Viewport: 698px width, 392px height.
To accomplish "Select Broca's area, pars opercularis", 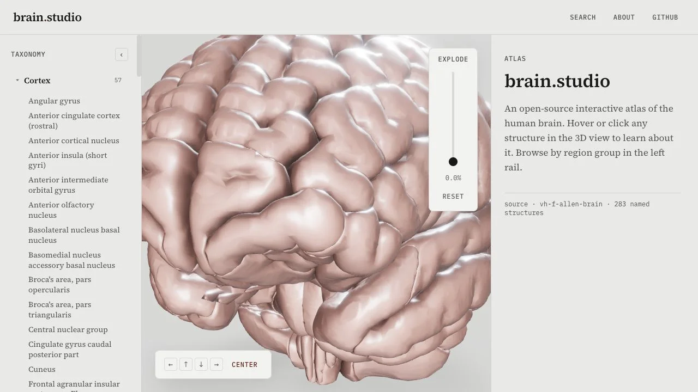I will pyautogui.click(x=60, y=285).
